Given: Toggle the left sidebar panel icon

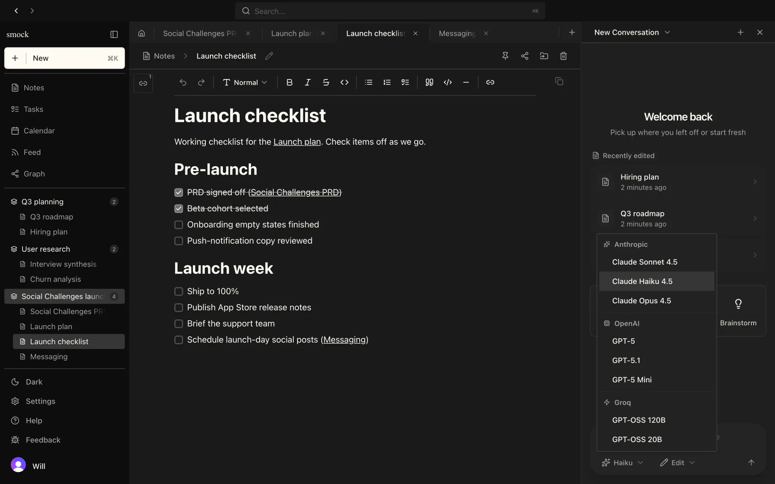Looking at the screenshot, I should [114, 35].
